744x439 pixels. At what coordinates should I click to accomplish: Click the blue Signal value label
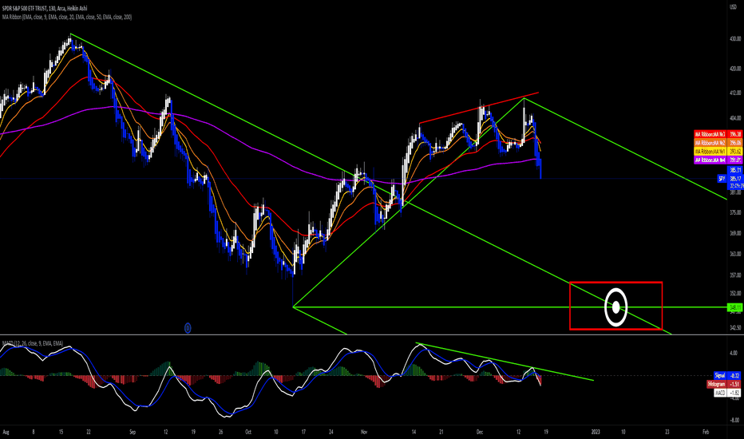(728, 375)
